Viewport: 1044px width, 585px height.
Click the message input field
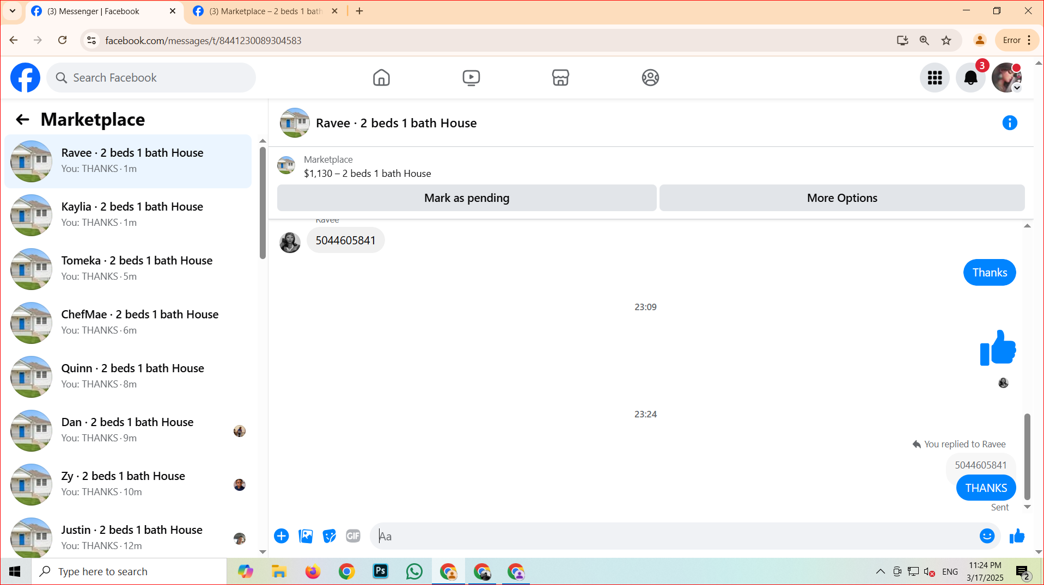coord(675,536)
